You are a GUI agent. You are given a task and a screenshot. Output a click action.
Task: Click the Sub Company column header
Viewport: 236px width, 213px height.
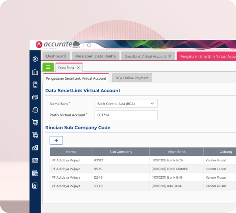(x=121, y=152)
